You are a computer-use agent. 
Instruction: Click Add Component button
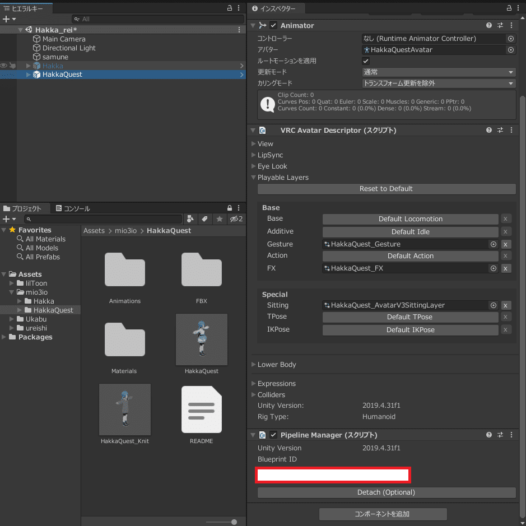(383, 514)
